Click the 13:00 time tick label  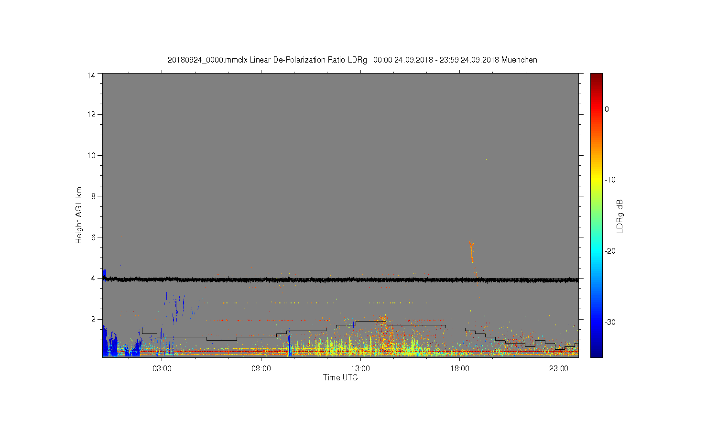point(360,369)
